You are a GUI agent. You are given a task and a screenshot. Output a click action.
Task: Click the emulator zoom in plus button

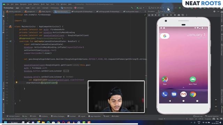click(x=216, y=100)
